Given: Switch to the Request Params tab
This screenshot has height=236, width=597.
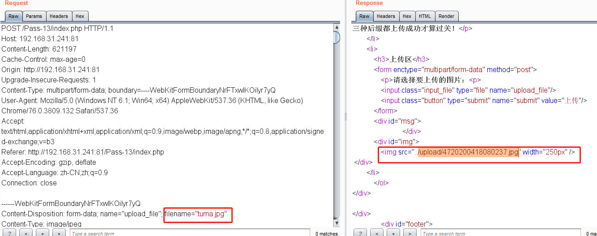Looking at the screenshot, I should pos(34,16).
